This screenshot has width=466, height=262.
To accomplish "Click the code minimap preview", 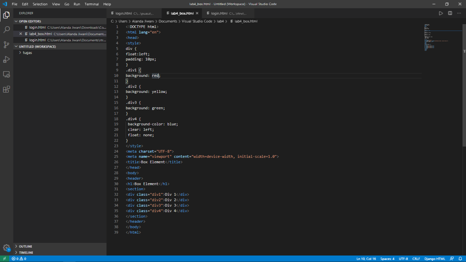I will pyautogui.click(x=443, y=38).
